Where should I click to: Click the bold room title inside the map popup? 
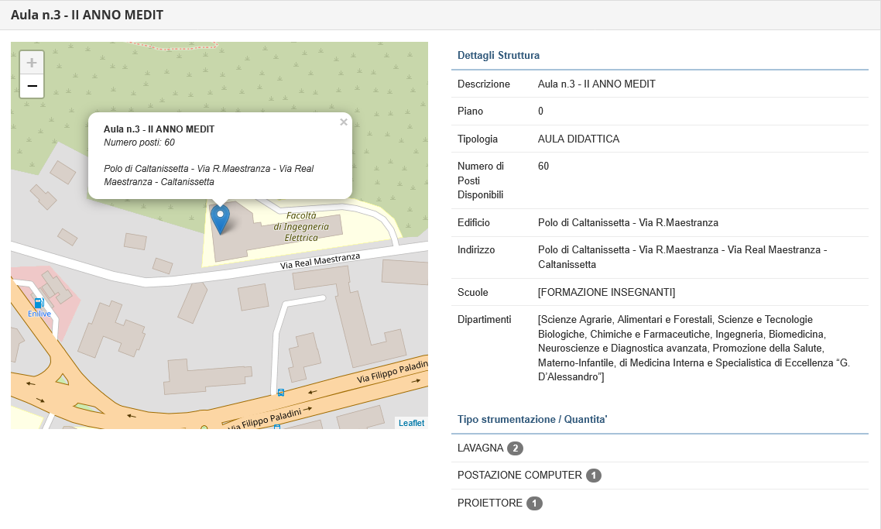point(159,129)
